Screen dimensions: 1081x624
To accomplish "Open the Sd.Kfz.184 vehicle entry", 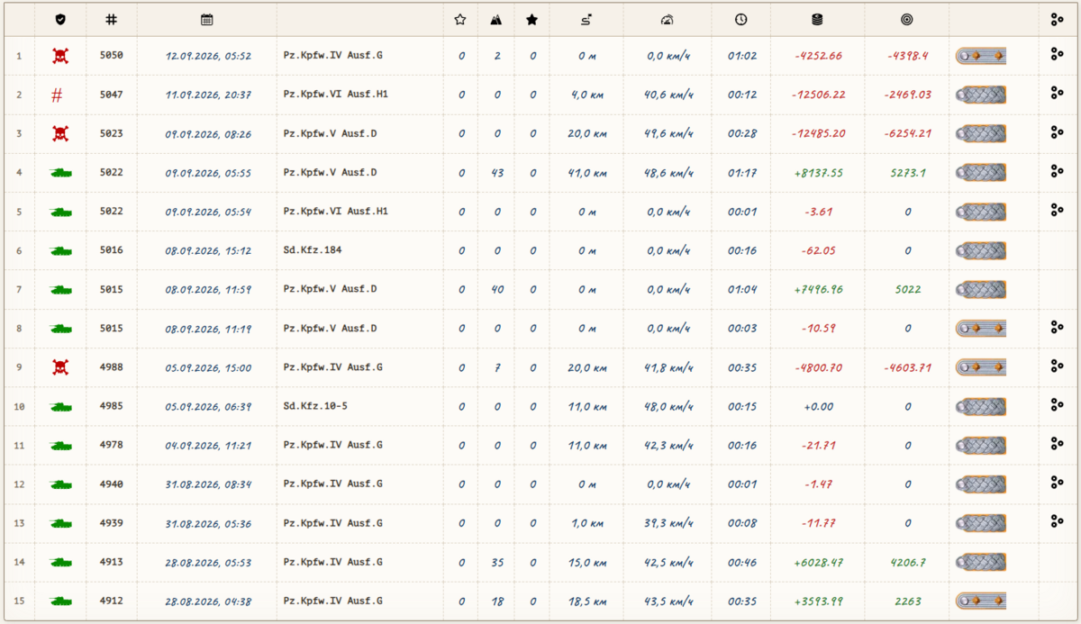I will pyautogui.click(x=313, y=250).
